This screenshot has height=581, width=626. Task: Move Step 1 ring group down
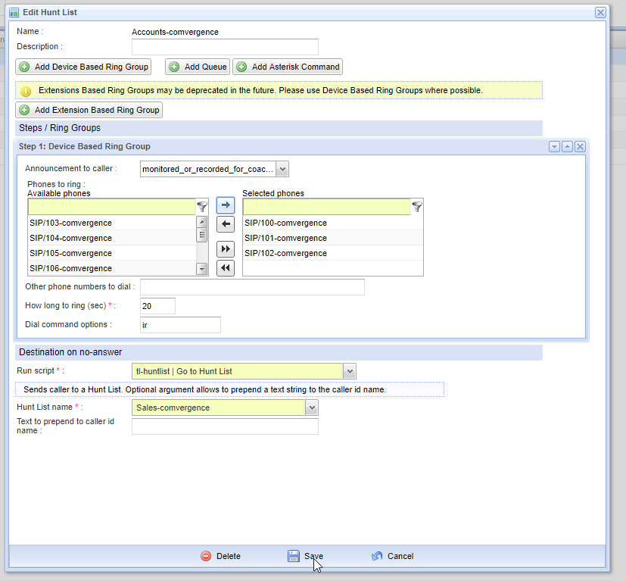point(554,146)
